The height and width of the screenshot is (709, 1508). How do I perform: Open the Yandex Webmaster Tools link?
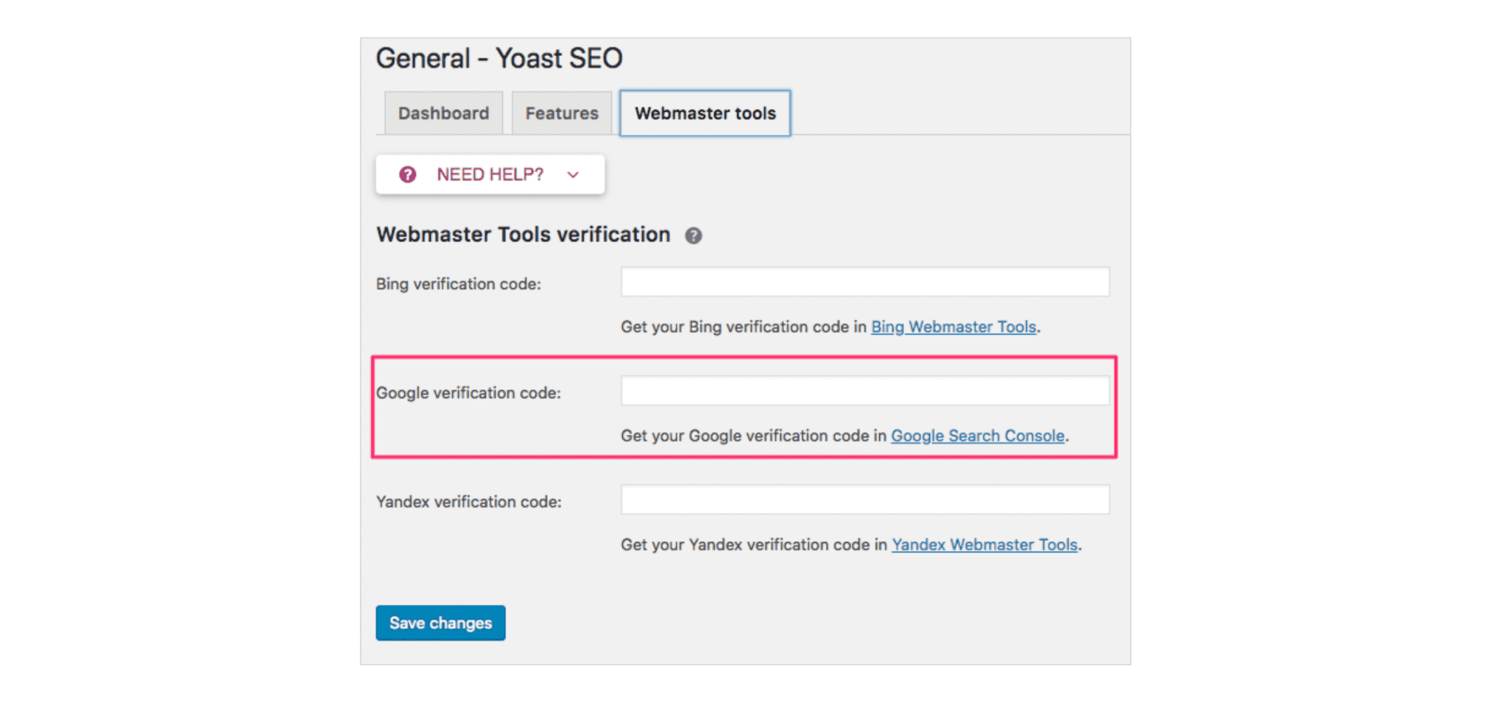[x=984, y=544]
